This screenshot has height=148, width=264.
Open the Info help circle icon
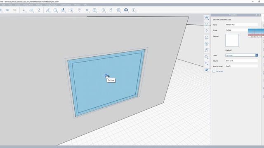(134, 10)
